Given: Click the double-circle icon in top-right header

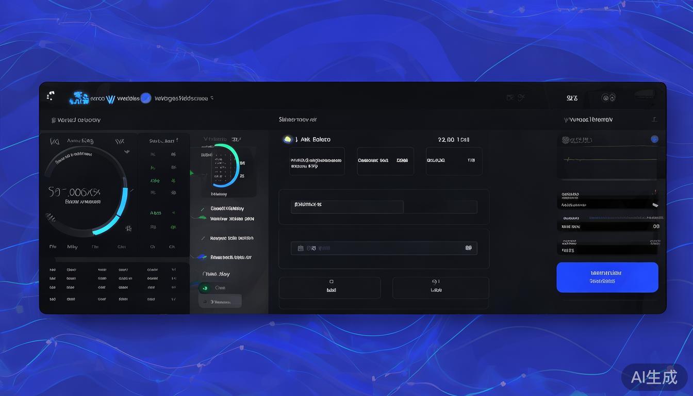Looking at the screenshot, I should pyautogui.click(x=608, y=97).
